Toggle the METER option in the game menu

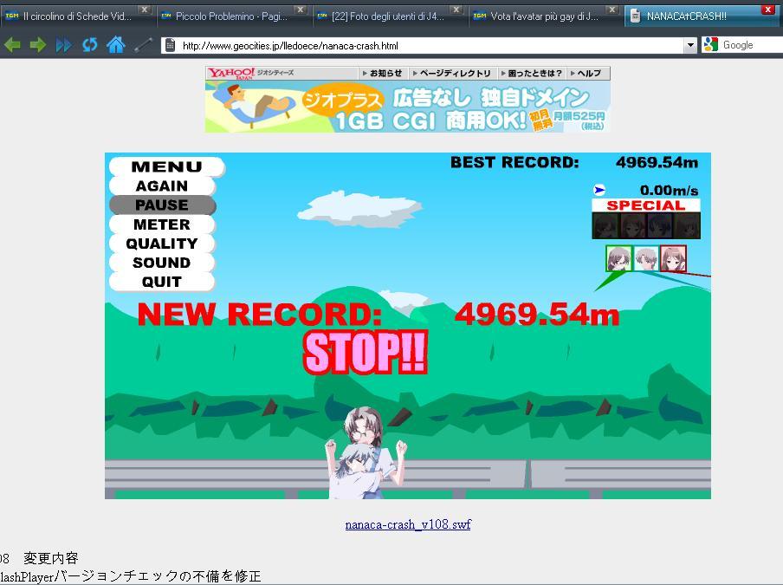[162, 224]
